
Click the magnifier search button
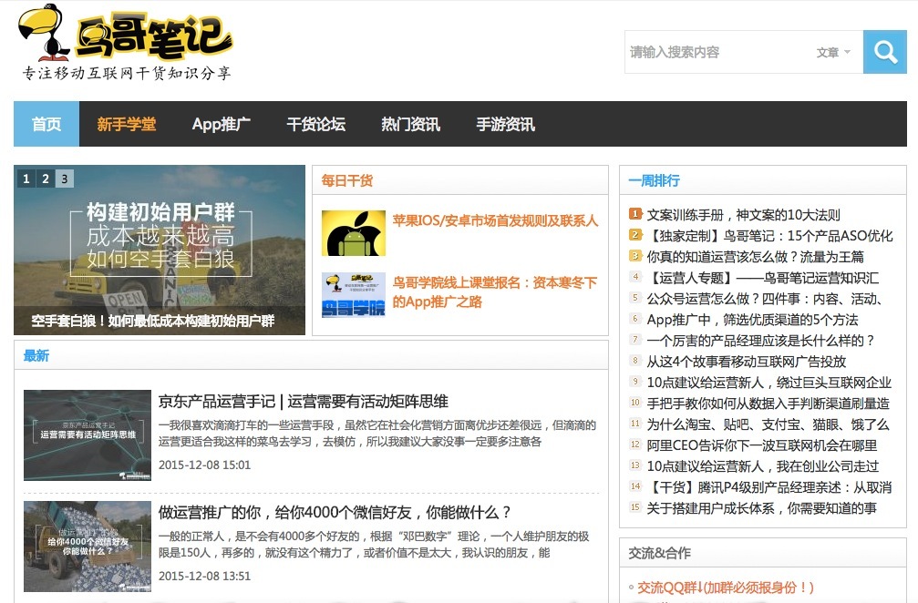click(884, 52)
